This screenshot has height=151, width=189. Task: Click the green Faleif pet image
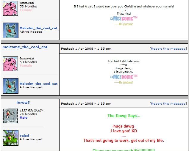click(x=11, y=138)
